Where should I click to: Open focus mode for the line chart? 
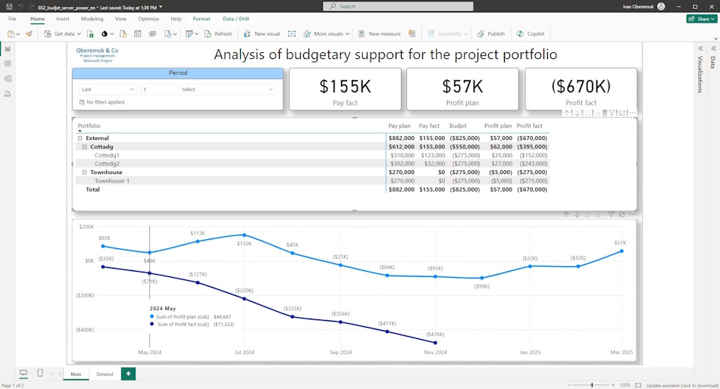click(x=621, y=215)
